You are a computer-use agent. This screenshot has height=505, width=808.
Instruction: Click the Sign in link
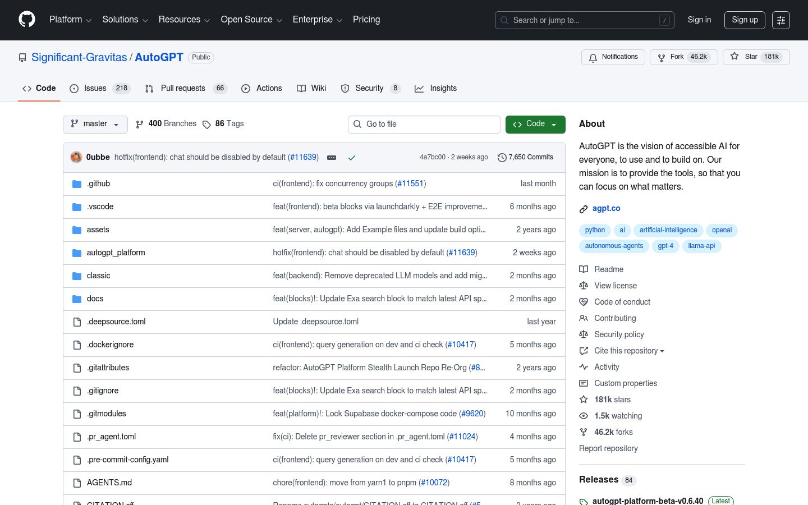point(699,20)
